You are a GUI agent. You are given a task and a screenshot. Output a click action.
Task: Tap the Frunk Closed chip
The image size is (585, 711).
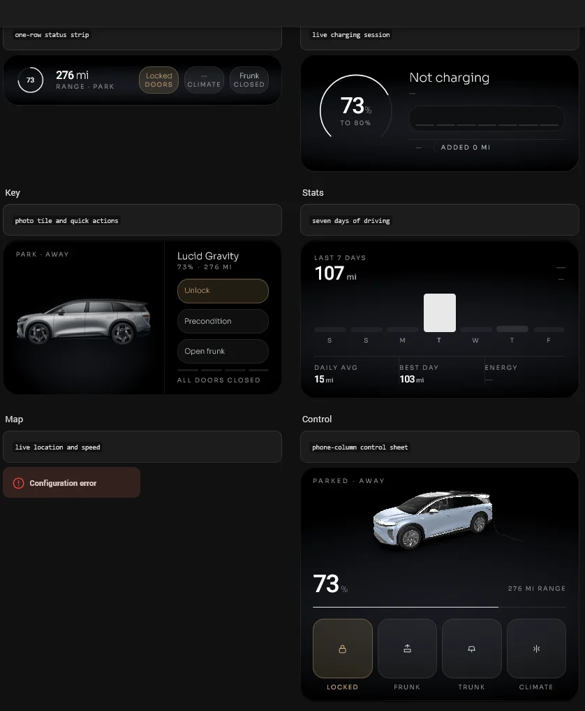coord(249,80)
